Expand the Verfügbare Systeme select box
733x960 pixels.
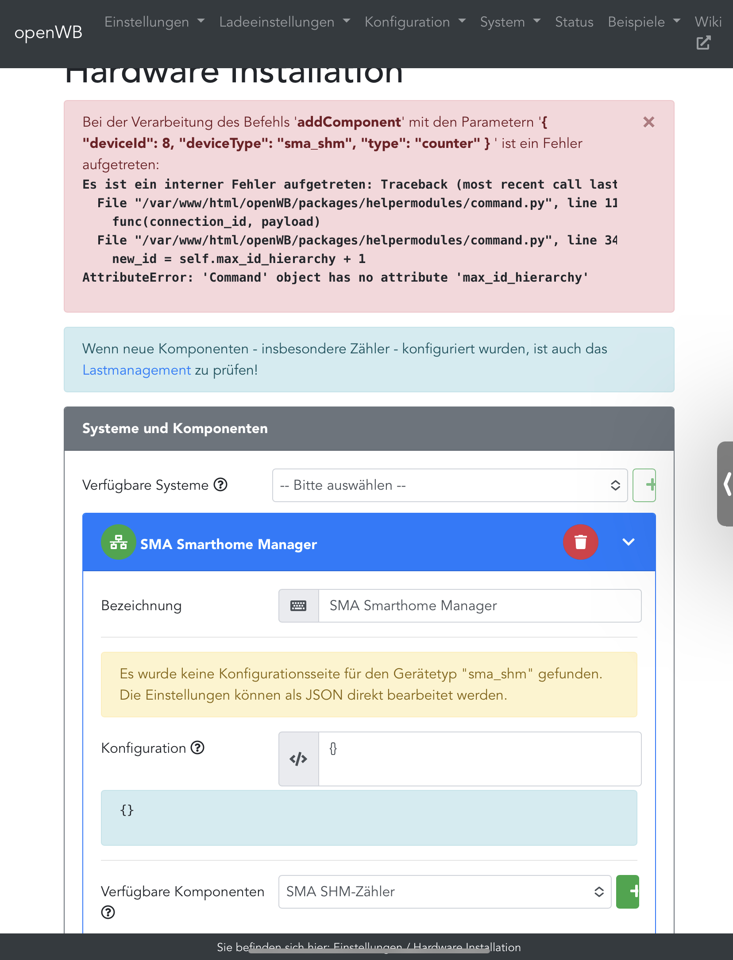click(x=450, y=485)
